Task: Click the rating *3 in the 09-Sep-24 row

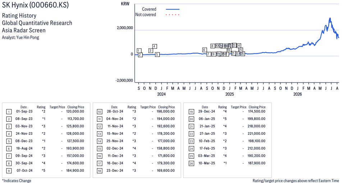Action: click(43, 156)
